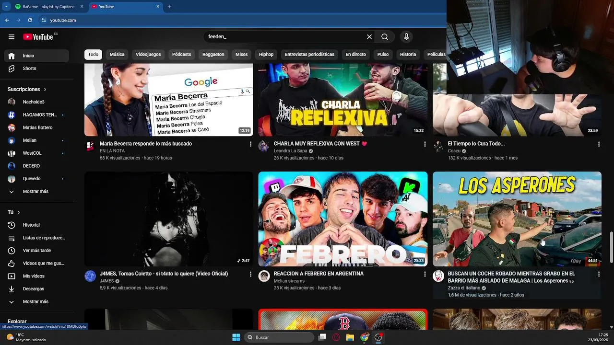614x345 pixels.
Task: Select the Música filter chip
Action: point(117,55)
